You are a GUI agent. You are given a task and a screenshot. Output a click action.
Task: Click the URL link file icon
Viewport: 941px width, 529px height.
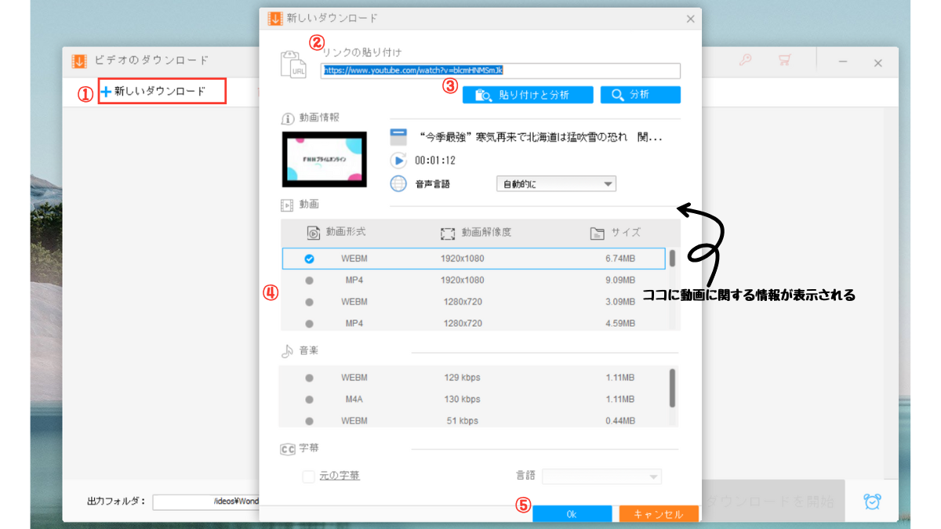pyautogui.click(x=295, y=65)
